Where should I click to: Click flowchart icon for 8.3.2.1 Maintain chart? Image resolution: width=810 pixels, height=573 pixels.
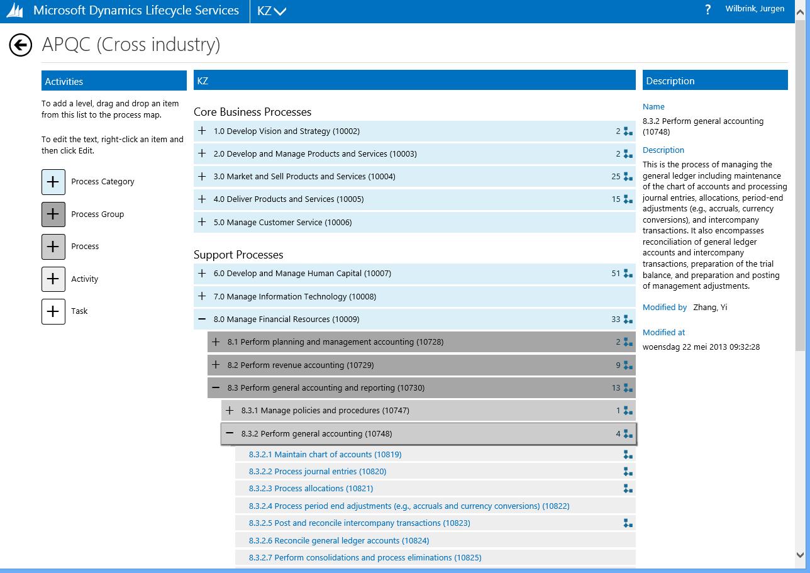[628, 454]
